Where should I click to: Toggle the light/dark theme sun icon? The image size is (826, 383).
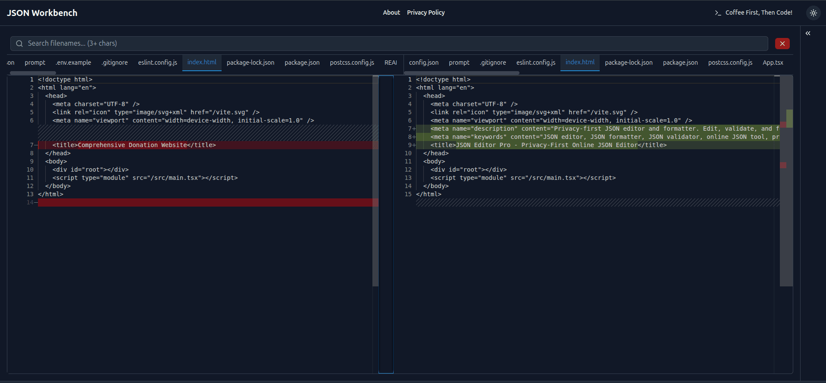coord(813,13)
